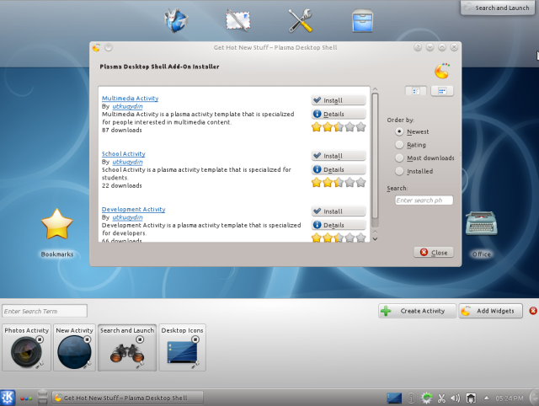Stop the Photos Activity via stop icon
The image size is (539, 406).
pos(40,339)
